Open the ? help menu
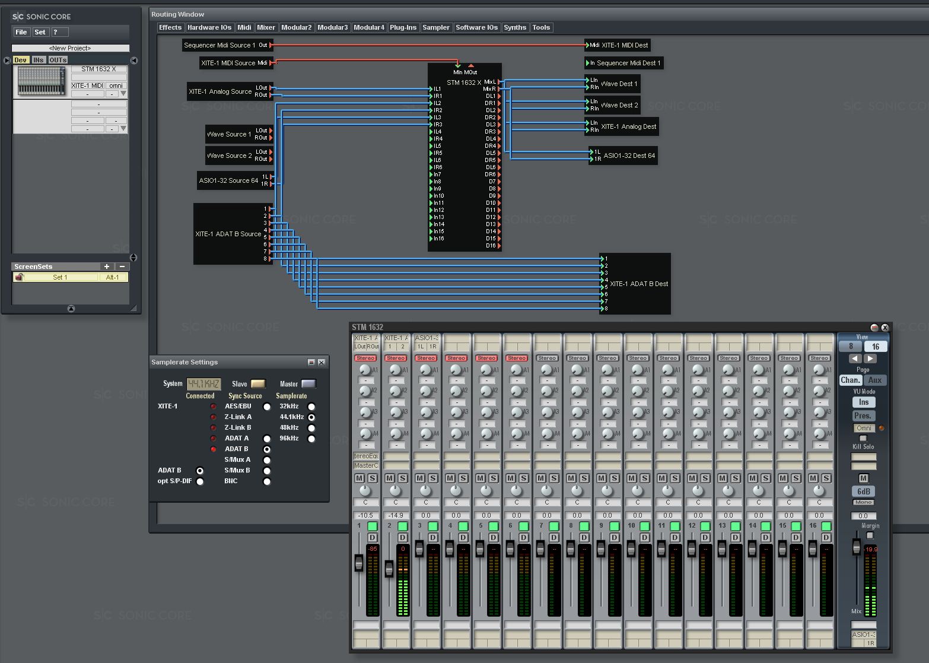Screen dimensions: 929x663 pyautogui.click(x=59, y=32)
